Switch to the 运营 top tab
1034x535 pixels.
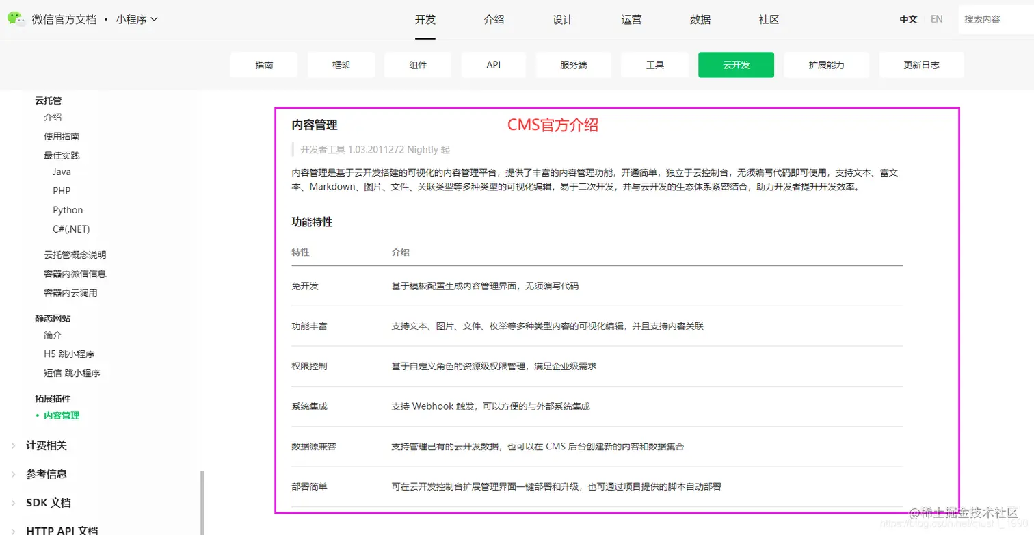(x=631, y=19)
